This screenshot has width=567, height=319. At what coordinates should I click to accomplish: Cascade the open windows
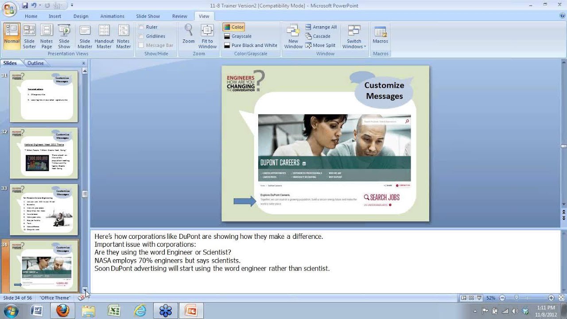[318, 36]
